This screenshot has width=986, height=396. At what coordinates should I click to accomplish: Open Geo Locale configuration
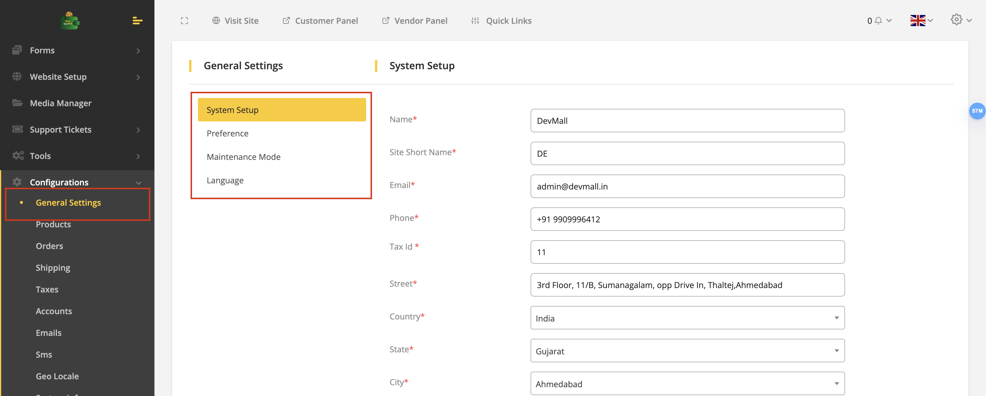point(57,376)
